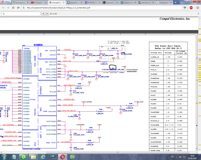Open the downloads icon

[x=198, y=8]
